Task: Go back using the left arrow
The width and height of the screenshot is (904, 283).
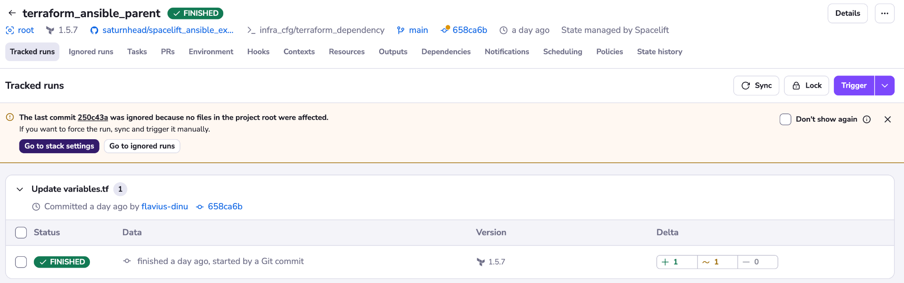Action: pos(12,13)
